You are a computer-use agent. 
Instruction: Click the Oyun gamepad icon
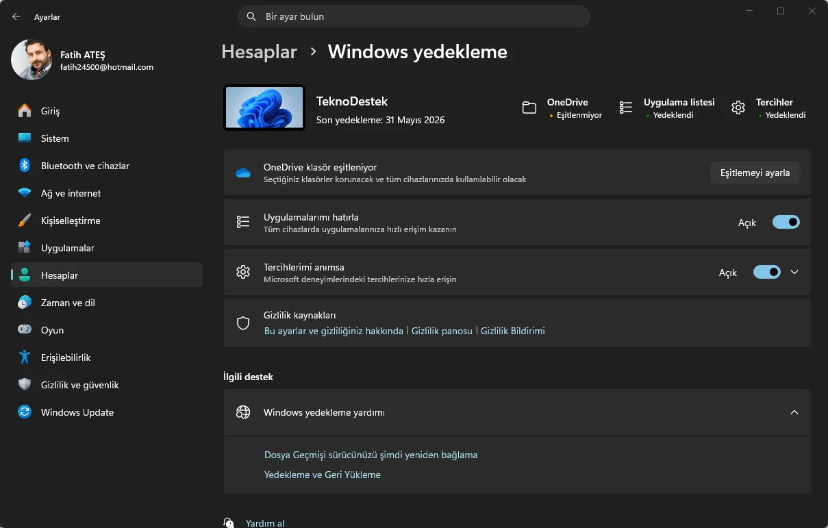pyautogui.click(x=25, y=330)
